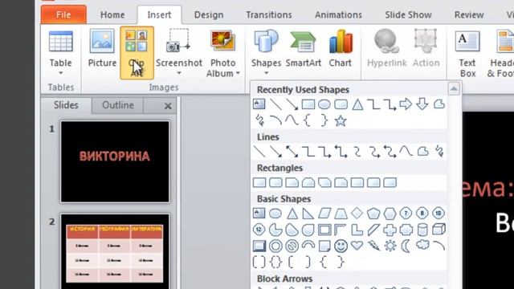Screen dimensions: 514x289
Task: Insert a SmartArt graphic
Action: click(x=304, y=48)
